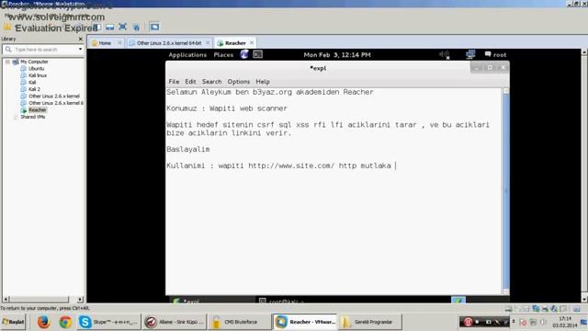The height and width of the screenshot is (331, 588).
Task: Click the editor vertical scrollbar
Action: (x=506, y=190)
